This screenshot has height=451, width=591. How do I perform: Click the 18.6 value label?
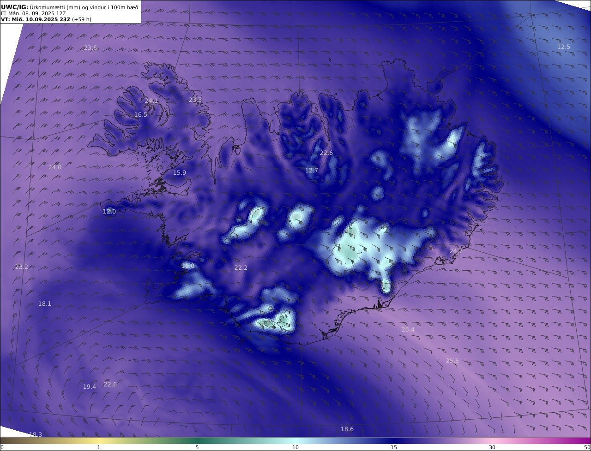[x=347, y=429]
